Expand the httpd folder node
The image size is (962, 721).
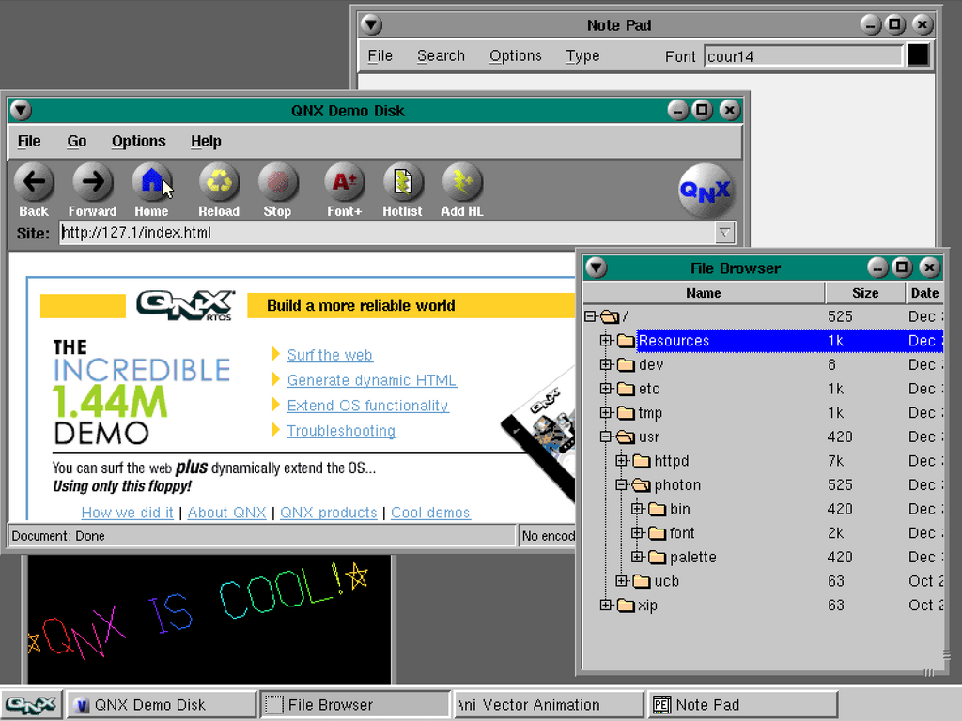point(621,461)
